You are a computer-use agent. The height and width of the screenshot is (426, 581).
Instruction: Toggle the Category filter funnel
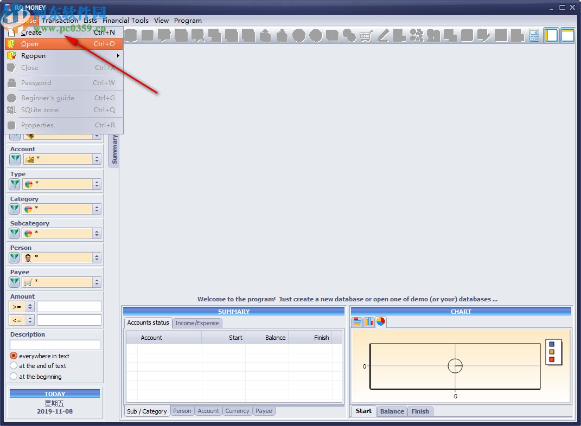pyautogui.click(x=15, y=209)
